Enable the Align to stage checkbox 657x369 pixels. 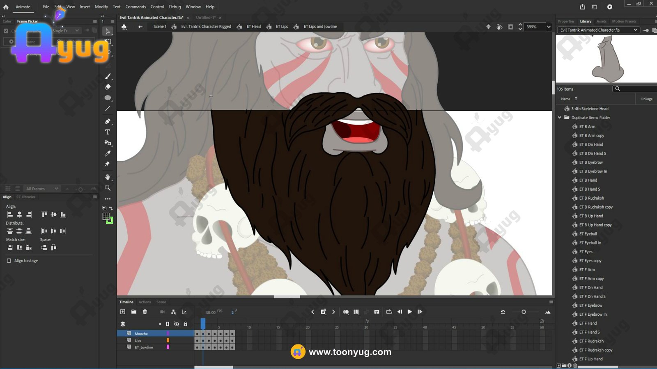click(9, 261)
